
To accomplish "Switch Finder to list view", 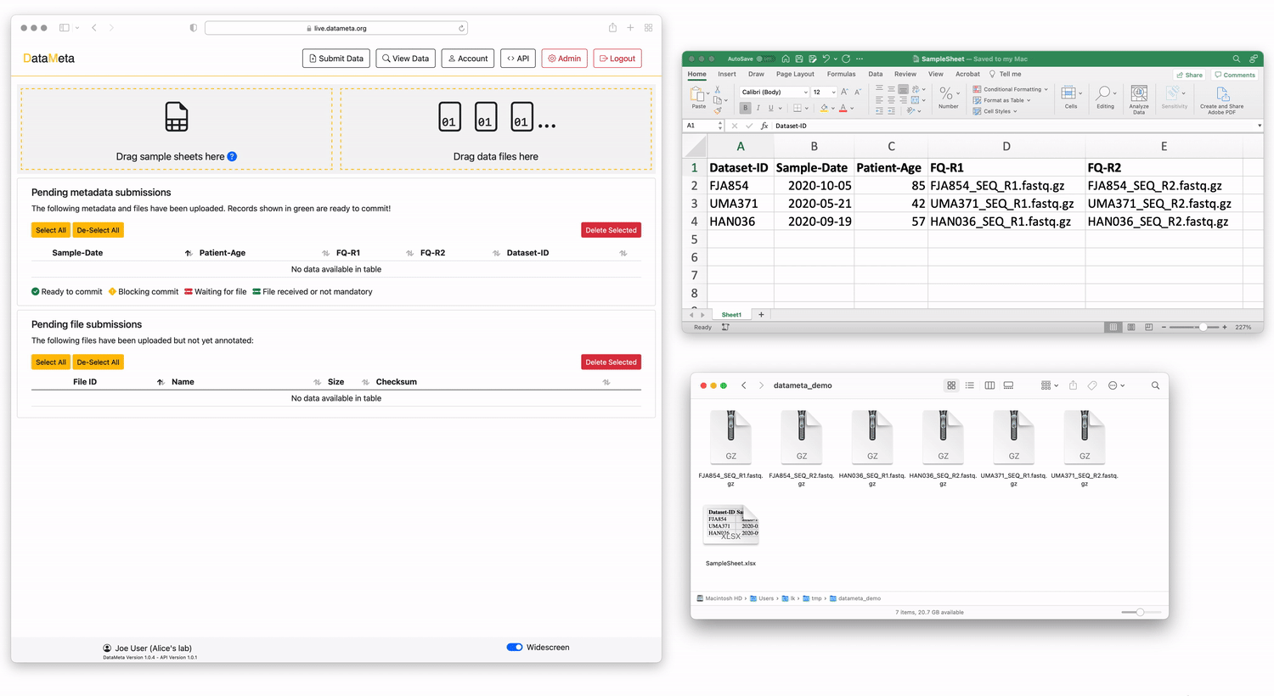I will pos(970,385).
